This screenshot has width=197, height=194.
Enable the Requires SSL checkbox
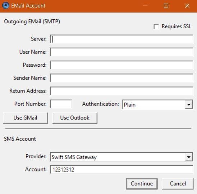156,27
